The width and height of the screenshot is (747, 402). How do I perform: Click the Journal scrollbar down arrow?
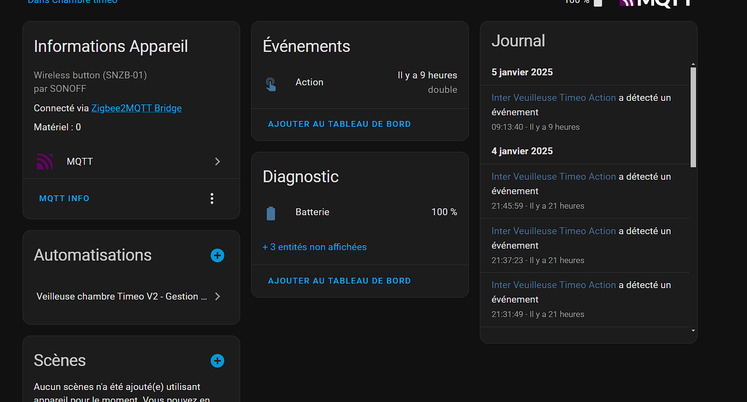click(693, 331)
